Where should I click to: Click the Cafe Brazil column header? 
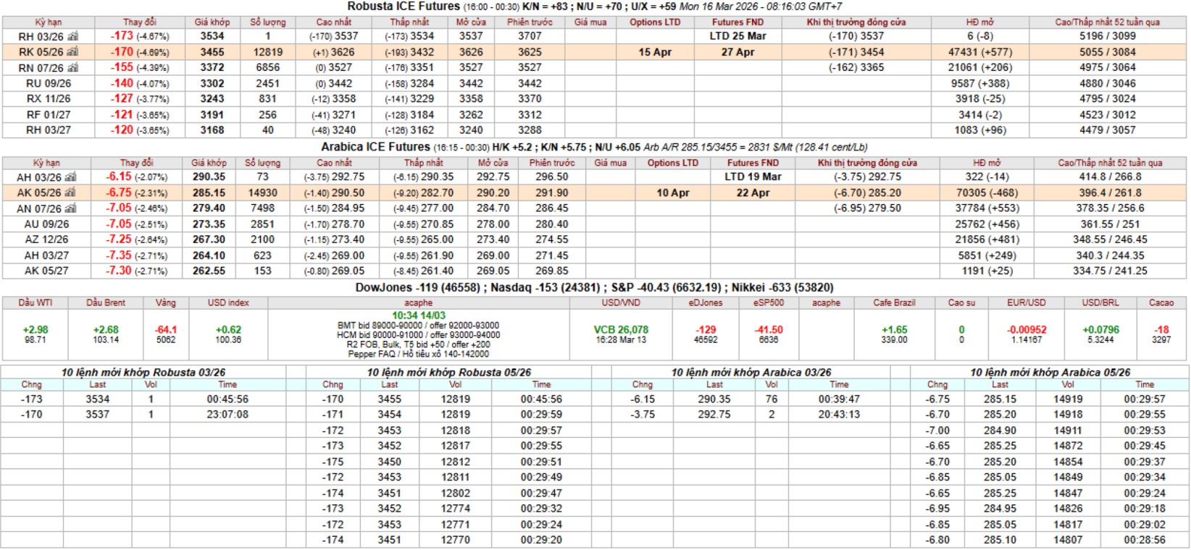coord(894,302)
